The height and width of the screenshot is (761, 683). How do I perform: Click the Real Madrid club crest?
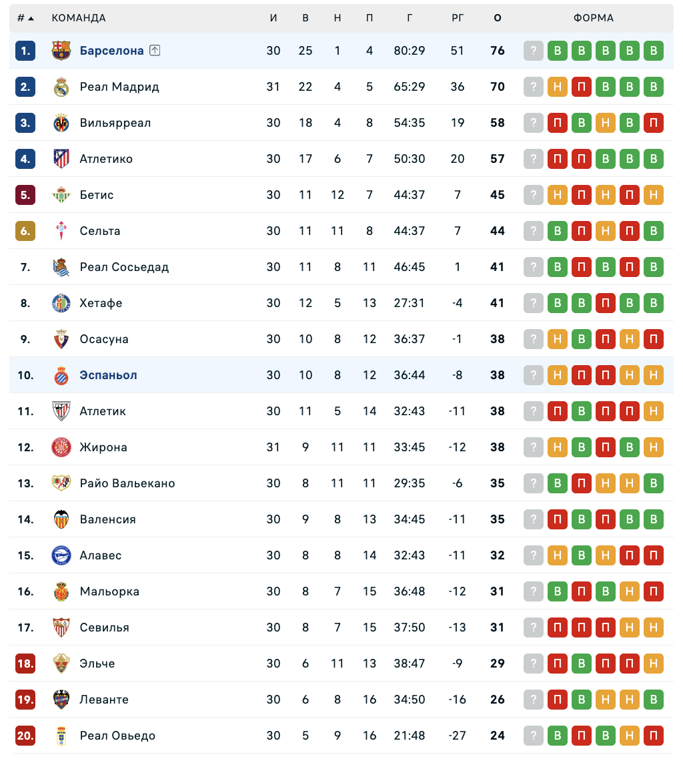click(61, 87)
